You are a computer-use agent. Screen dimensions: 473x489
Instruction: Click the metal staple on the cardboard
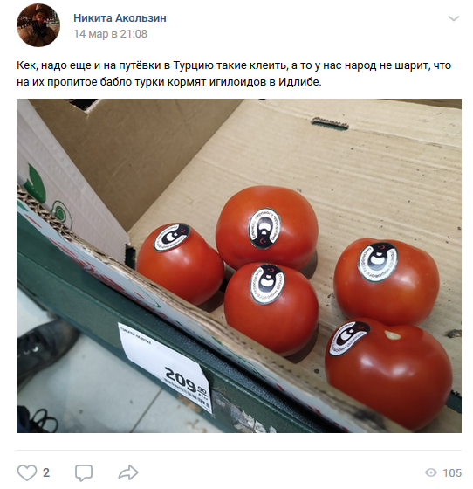pos(330,123)
